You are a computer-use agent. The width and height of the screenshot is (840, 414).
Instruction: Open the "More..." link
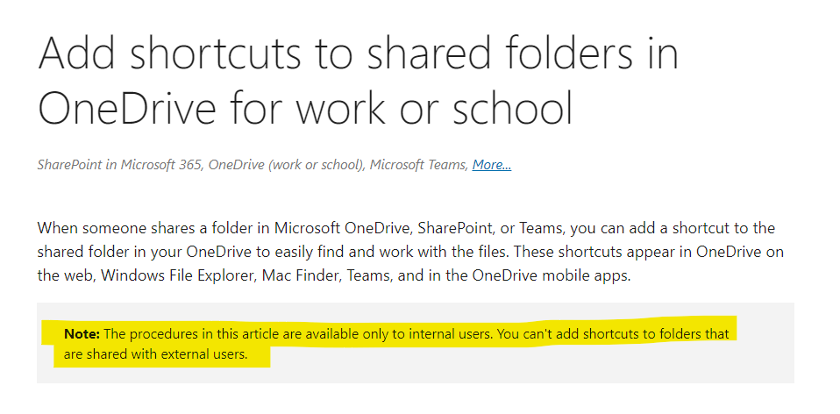click(x=491, y=165)
